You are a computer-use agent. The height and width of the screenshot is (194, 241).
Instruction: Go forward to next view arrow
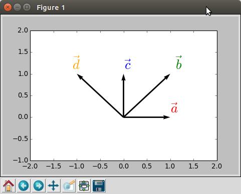coord(39,185)
